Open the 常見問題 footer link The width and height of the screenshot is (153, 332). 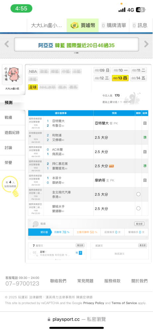(85, 281)
